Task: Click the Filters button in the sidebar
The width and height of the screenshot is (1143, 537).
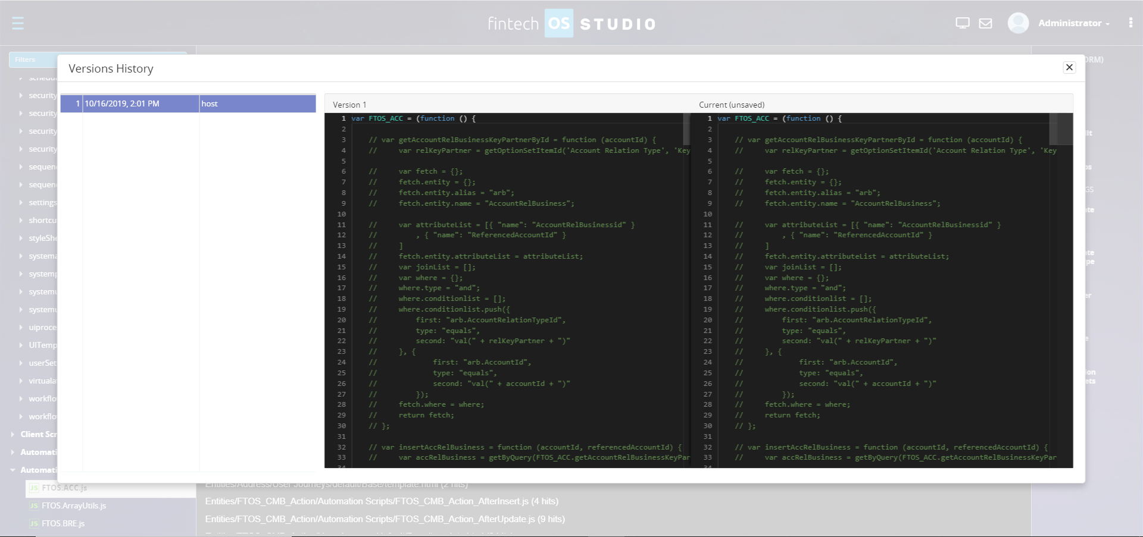Action: click(25, 59)
